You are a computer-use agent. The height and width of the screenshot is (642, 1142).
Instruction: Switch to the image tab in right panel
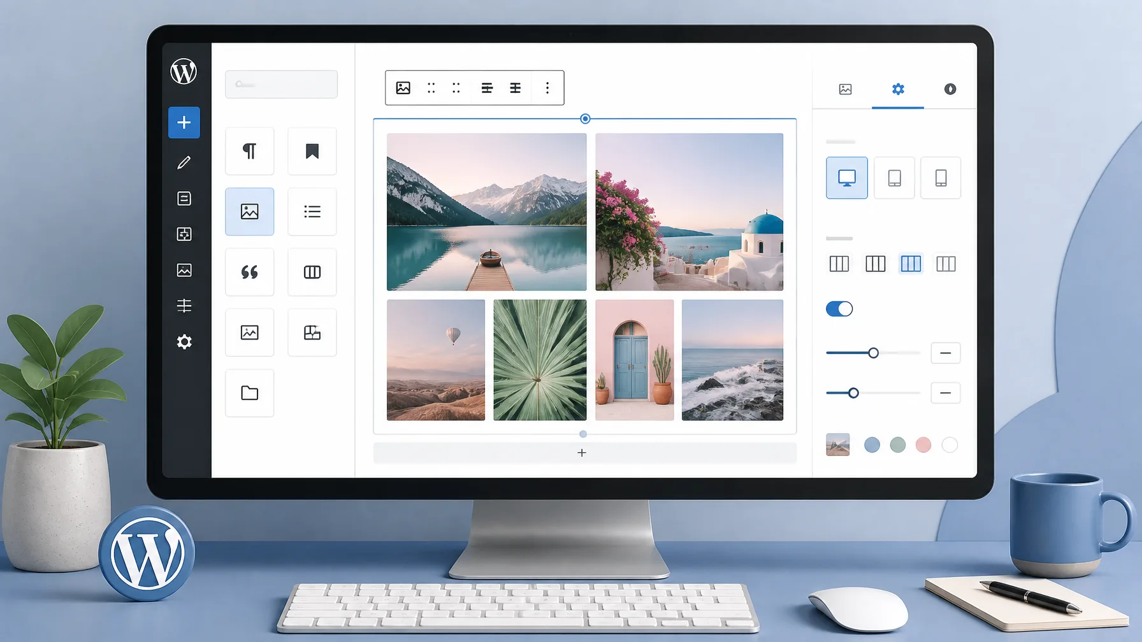point(846,89)
